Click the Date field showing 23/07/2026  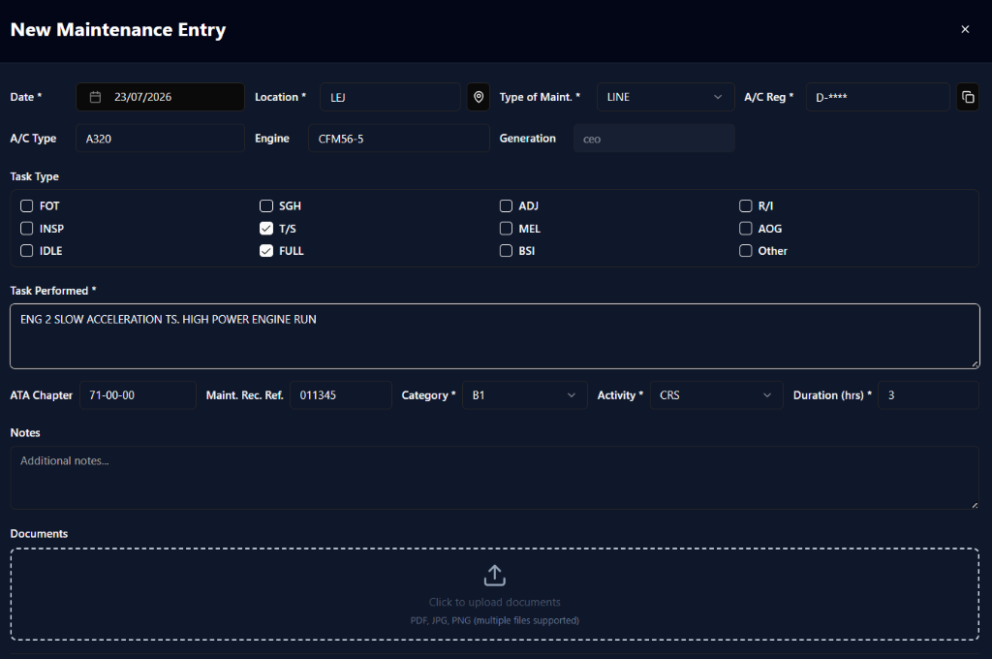(160, 97)
